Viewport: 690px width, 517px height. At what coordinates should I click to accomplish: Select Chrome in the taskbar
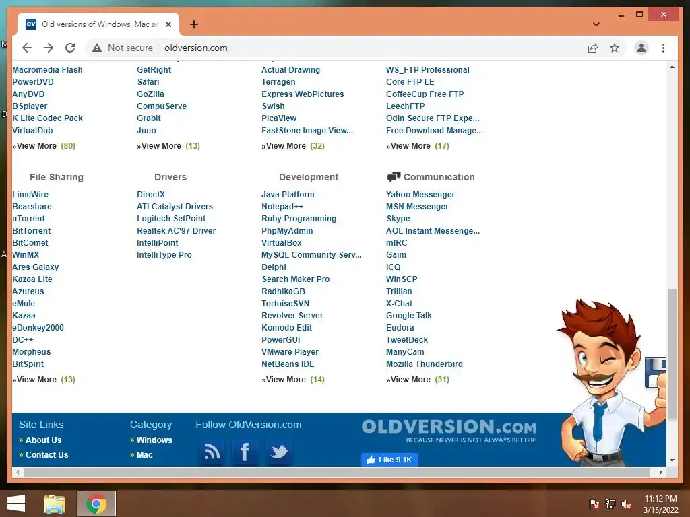point(96,504)
